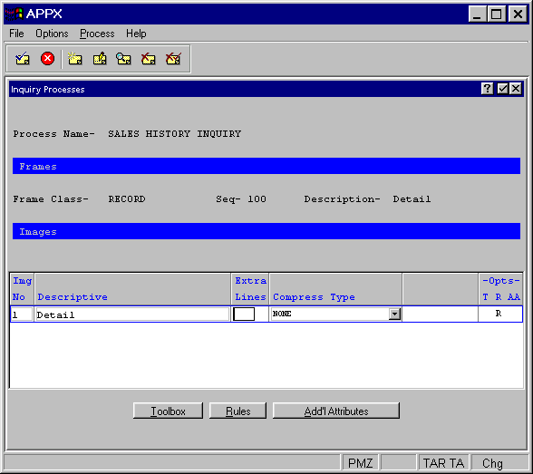Click the delete record toolbar icon

click(x=149, y=59)
